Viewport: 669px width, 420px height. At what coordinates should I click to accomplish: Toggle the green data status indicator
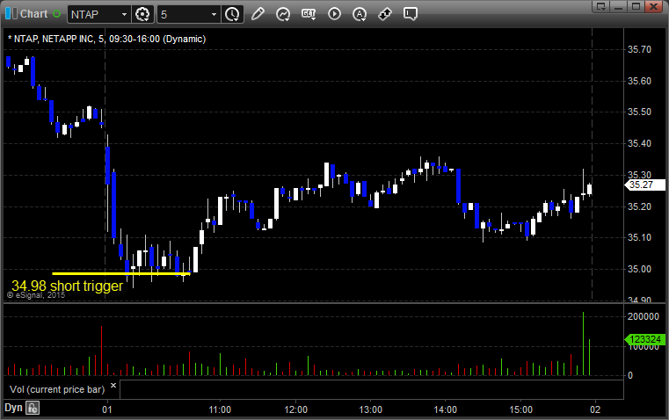tap(57, 14)
